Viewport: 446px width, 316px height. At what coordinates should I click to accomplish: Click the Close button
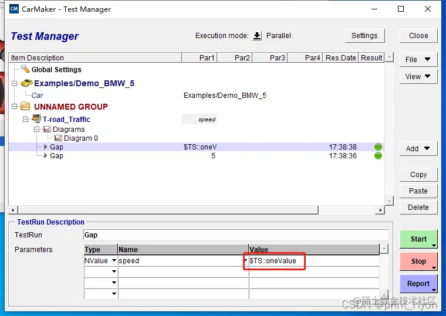point(418,36)
